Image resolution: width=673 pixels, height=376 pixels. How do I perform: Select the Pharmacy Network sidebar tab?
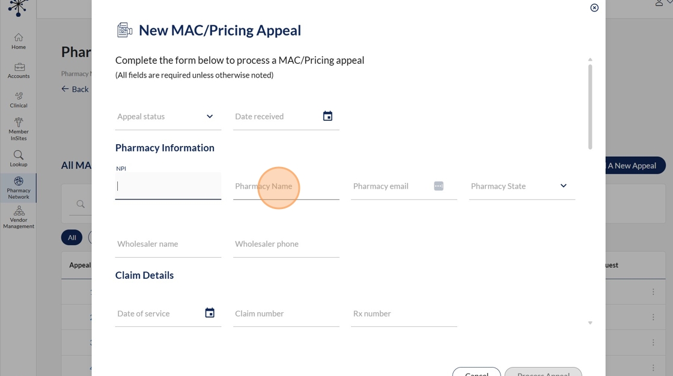(19, 188)
